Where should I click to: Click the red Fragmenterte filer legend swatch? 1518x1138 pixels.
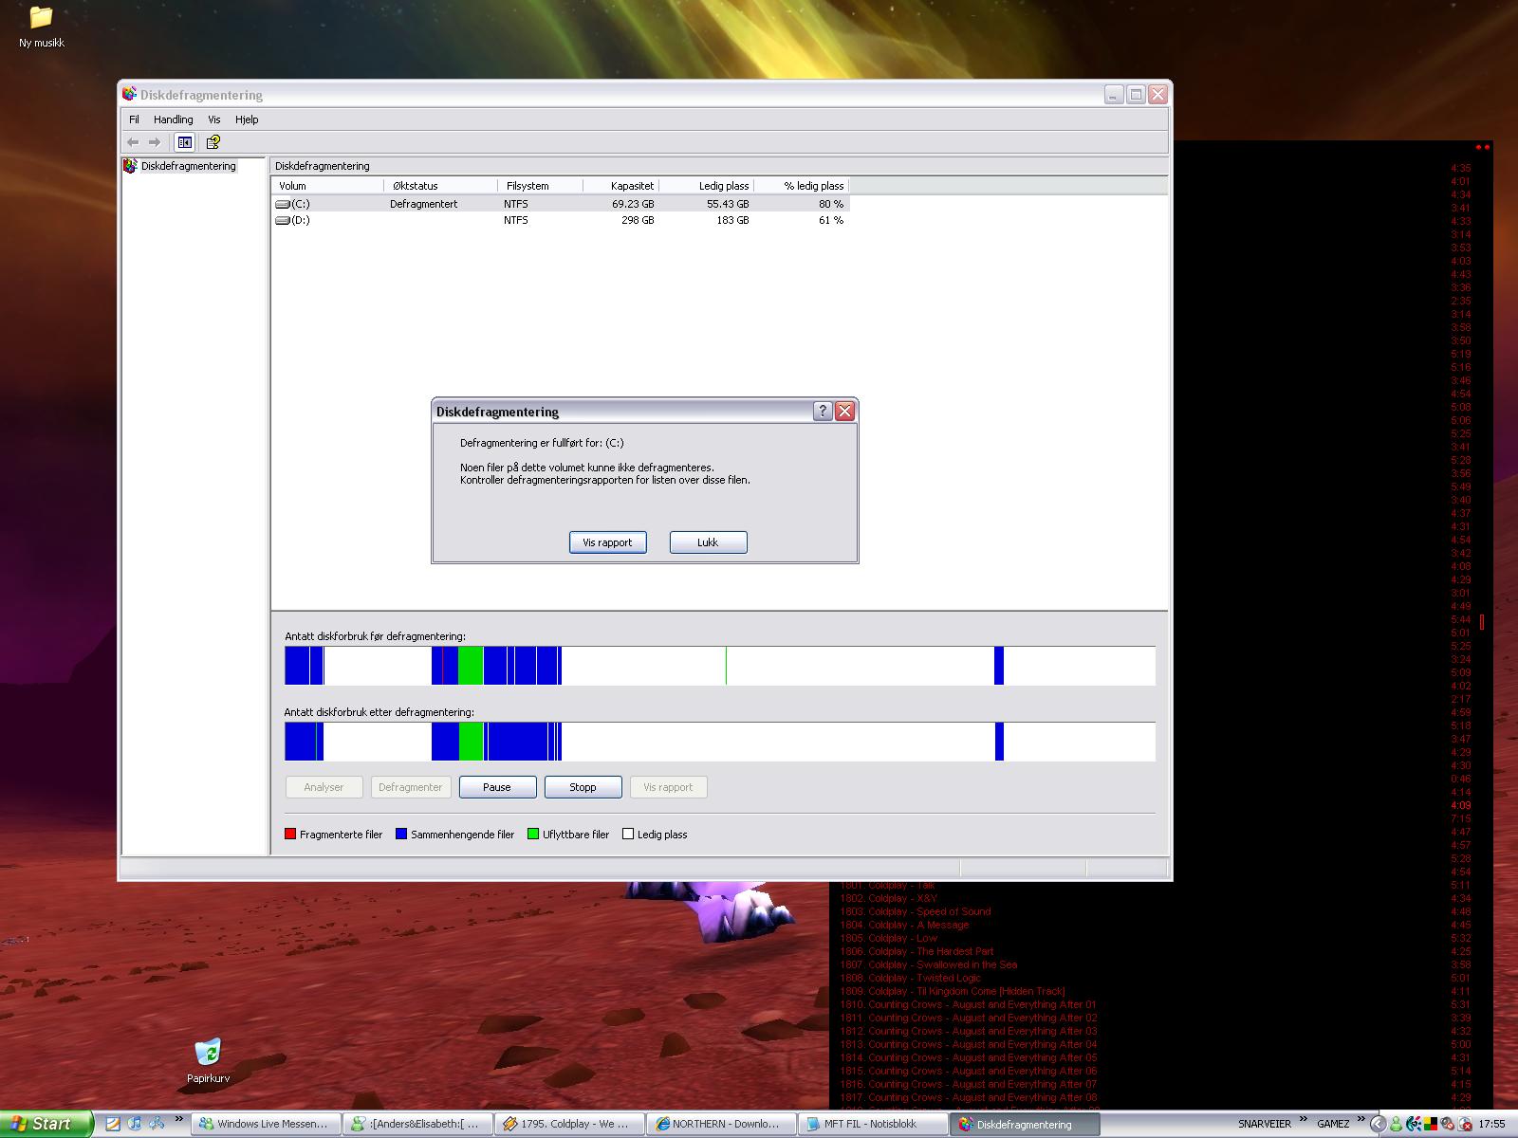[x=290, y=835]
